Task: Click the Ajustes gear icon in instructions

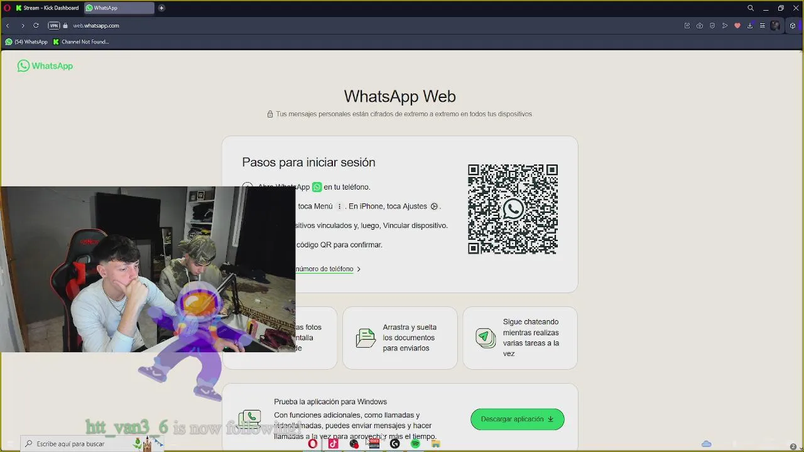Action: click(x=434, y=207)
